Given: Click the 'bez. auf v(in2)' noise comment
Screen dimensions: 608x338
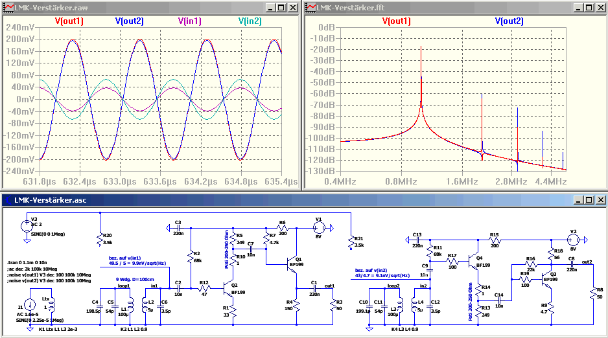Looking at the screenshot, I should pyautogui.click(x=371, y=270).
